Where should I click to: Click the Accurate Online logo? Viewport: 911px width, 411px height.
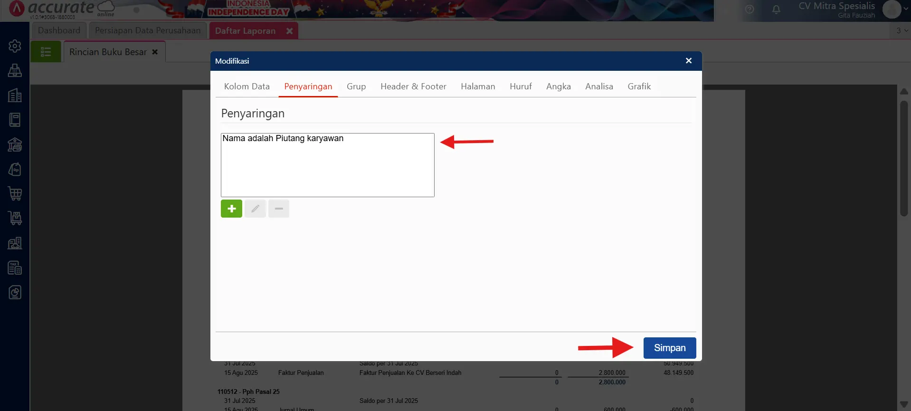click(62, 9)
